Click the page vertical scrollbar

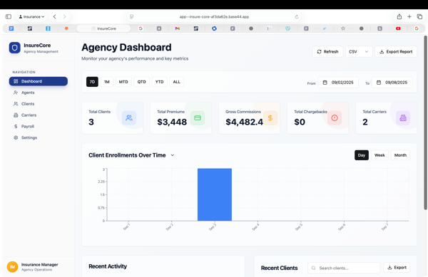[x=425, y=122]
